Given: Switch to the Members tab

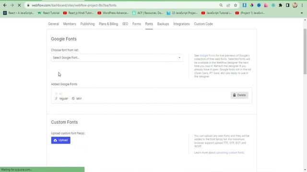Looking at the screenshot, I should (x=70, y=24).
